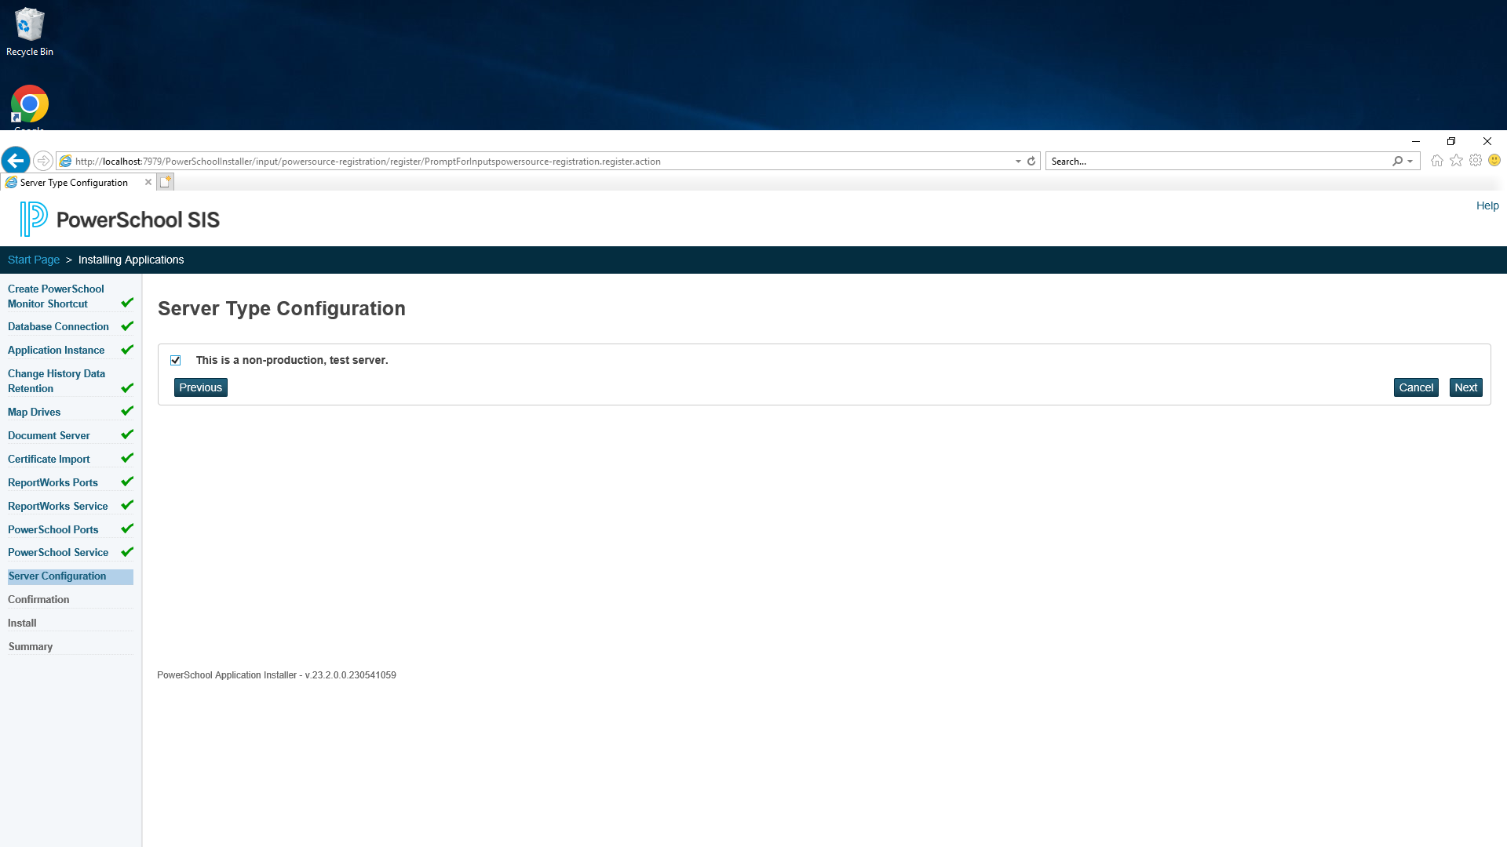Open the ReportWorks Ports step
1507x847 pixels.
(53, 482)
